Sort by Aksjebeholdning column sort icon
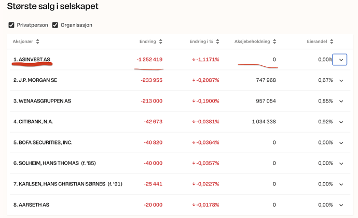358x218 pixels. click(x=274, y=41)
